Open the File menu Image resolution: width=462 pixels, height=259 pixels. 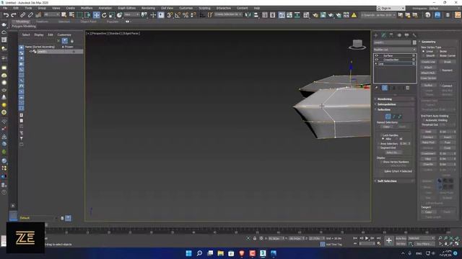coord(5,8)
